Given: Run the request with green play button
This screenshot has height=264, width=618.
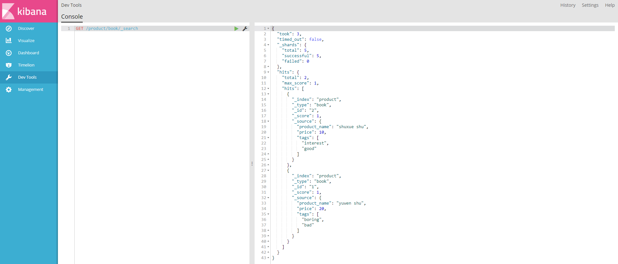Looking at the screenshot, I should [236, 29].
